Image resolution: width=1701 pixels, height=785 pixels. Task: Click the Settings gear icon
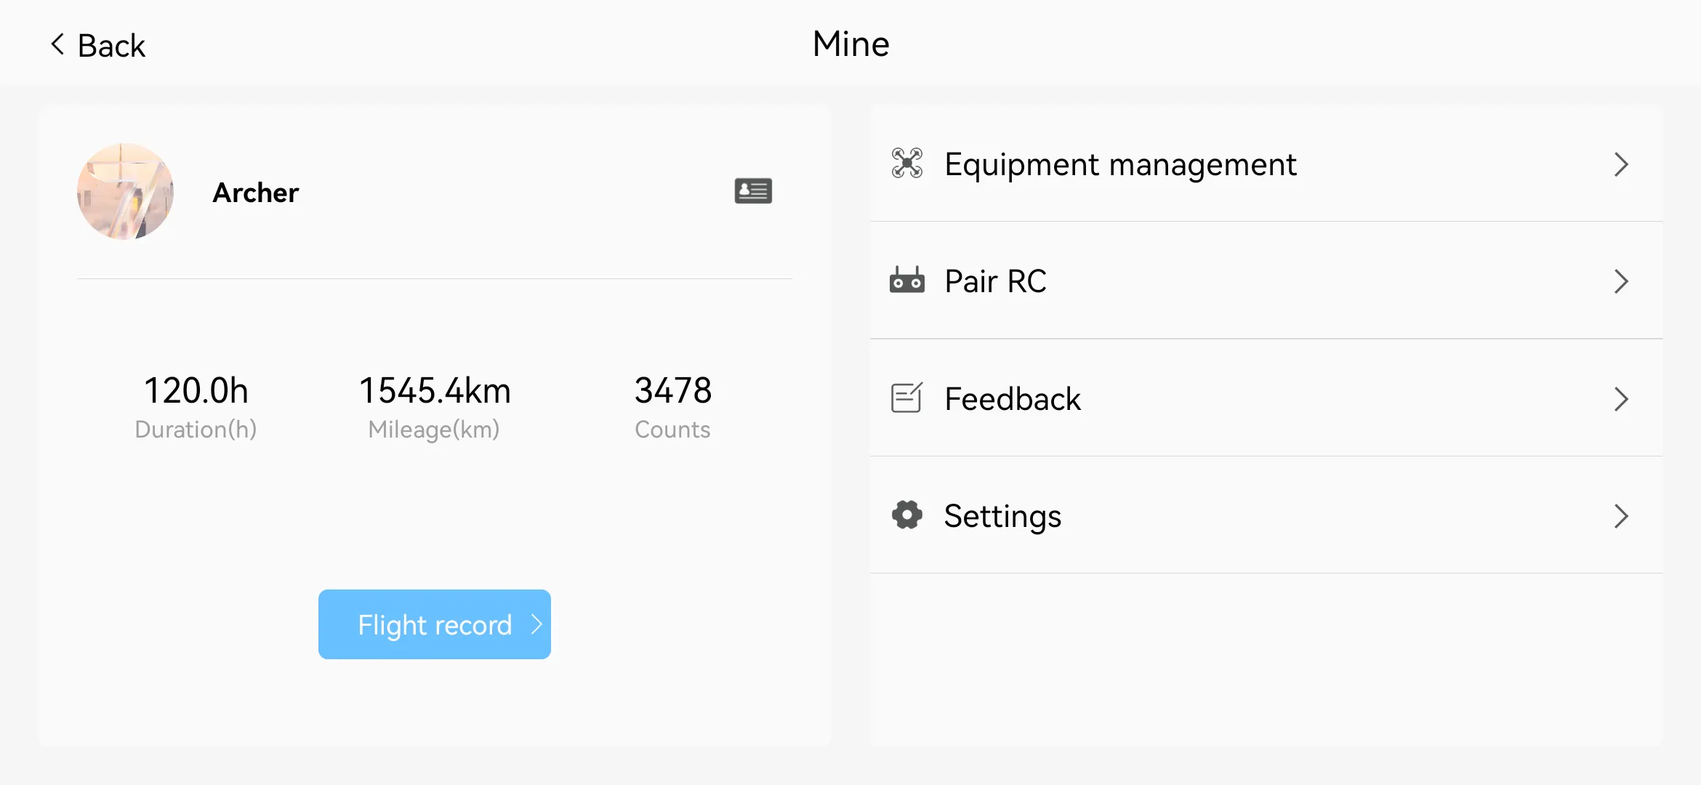click(x=907, y=515)
